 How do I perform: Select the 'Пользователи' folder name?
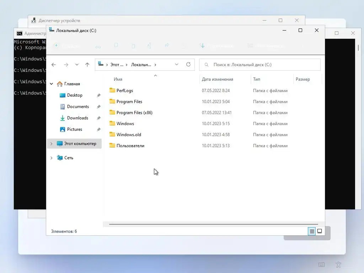[x=130, y=146]
